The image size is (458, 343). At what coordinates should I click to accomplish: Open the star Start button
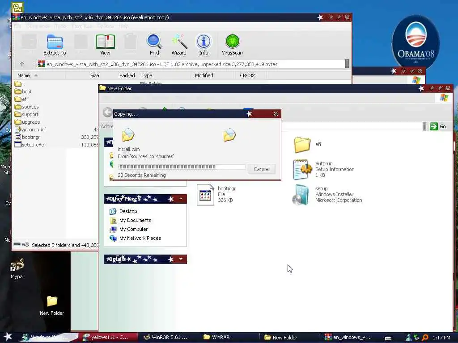point(8,337)
